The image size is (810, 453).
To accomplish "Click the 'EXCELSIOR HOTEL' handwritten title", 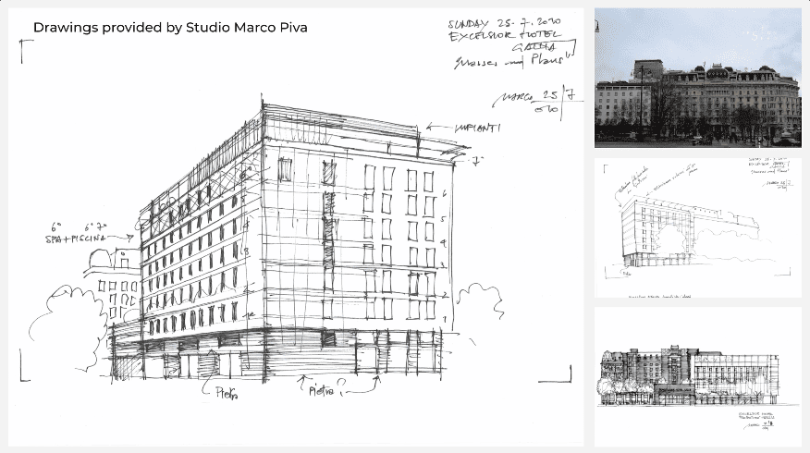I will point(504,36).
